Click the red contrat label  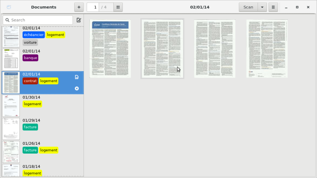pyautogui.click(x=30, y=81)
